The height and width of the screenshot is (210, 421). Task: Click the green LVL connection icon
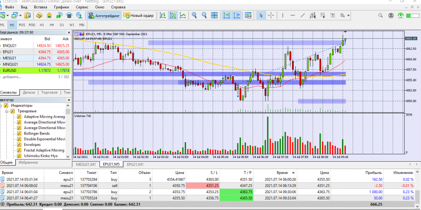[400, 16]
